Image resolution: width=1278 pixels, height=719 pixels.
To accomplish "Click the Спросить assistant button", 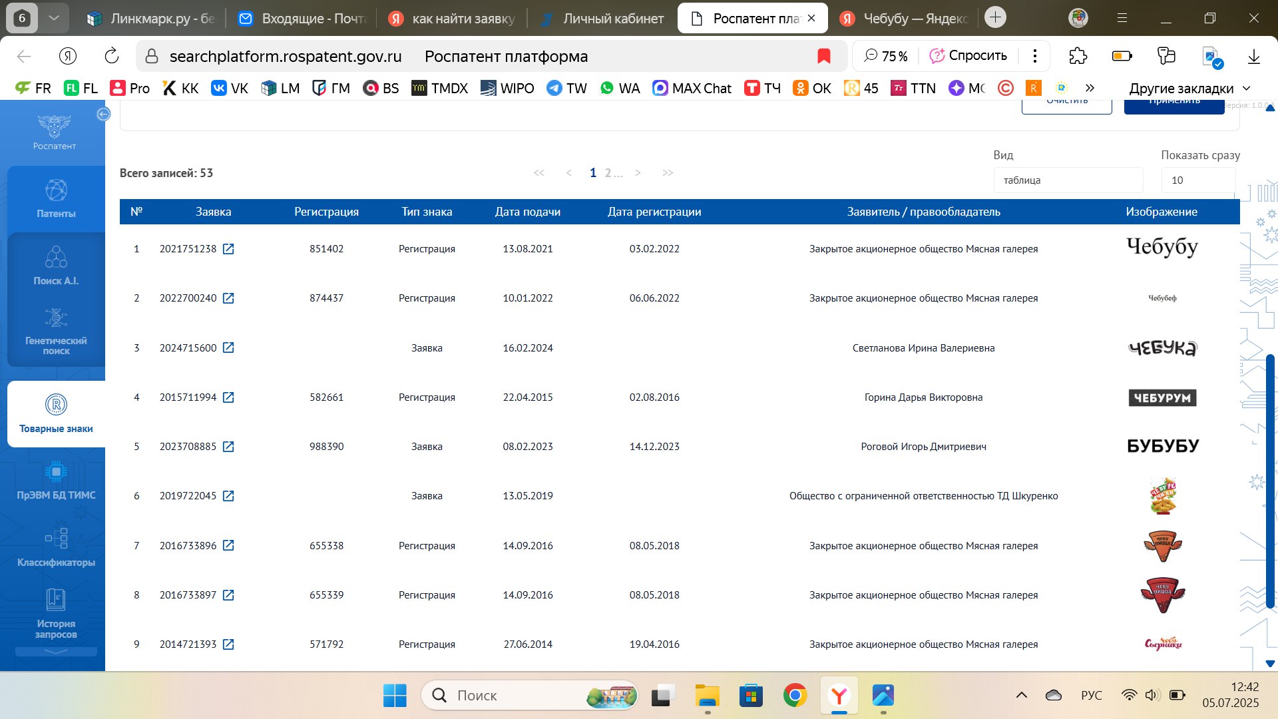I will (x=969, y=56).
